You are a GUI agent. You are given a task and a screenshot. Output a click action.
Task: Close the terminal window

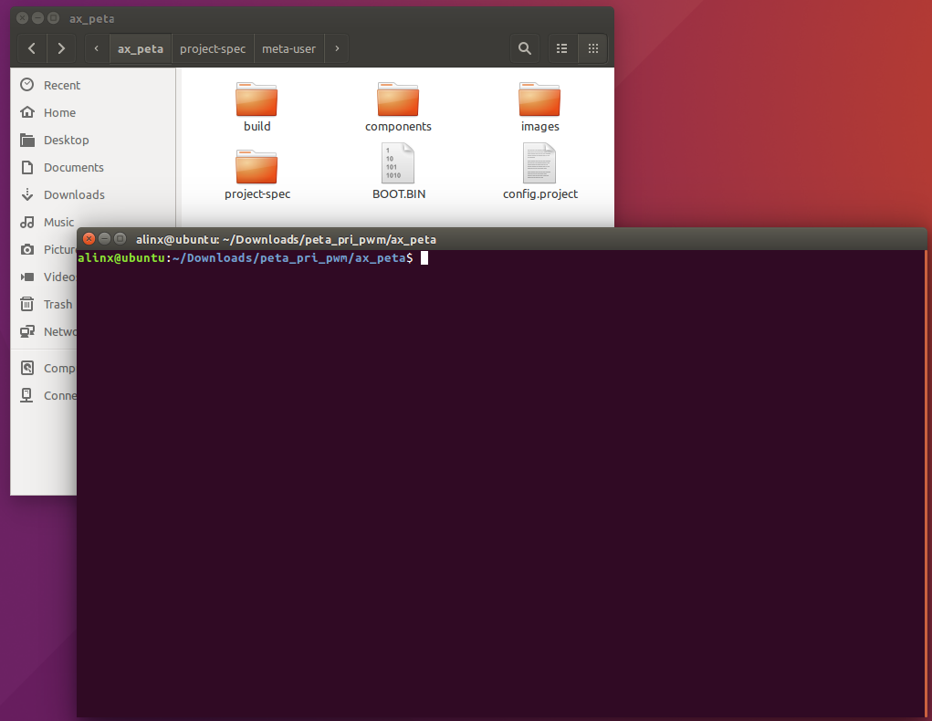coord(89,239)
